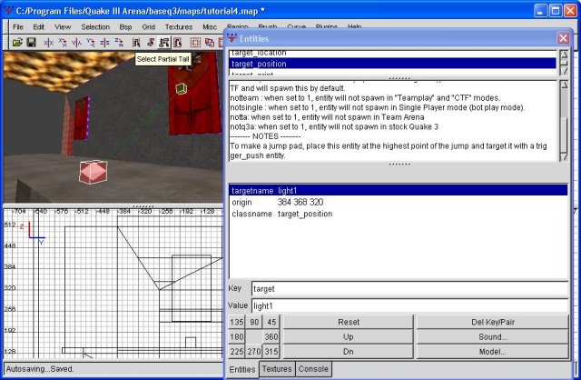Select target_position in the entity class list

point(392,64)
